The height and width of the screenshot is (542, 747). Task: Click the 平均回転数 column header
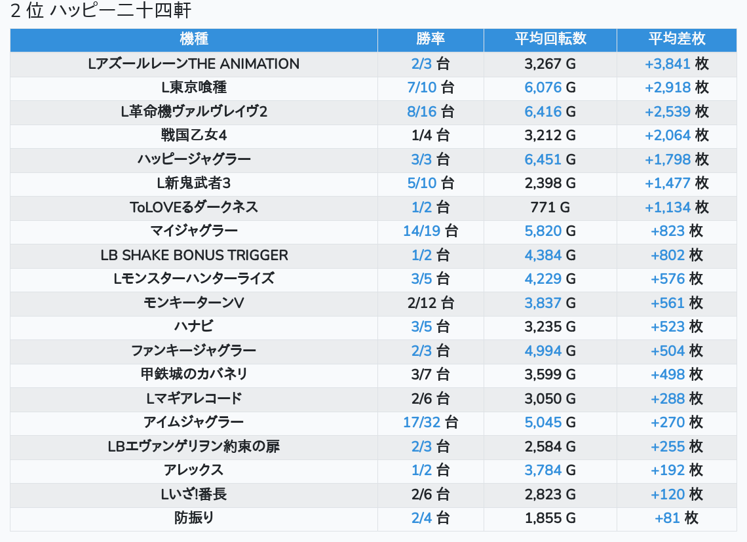point(550,39)
